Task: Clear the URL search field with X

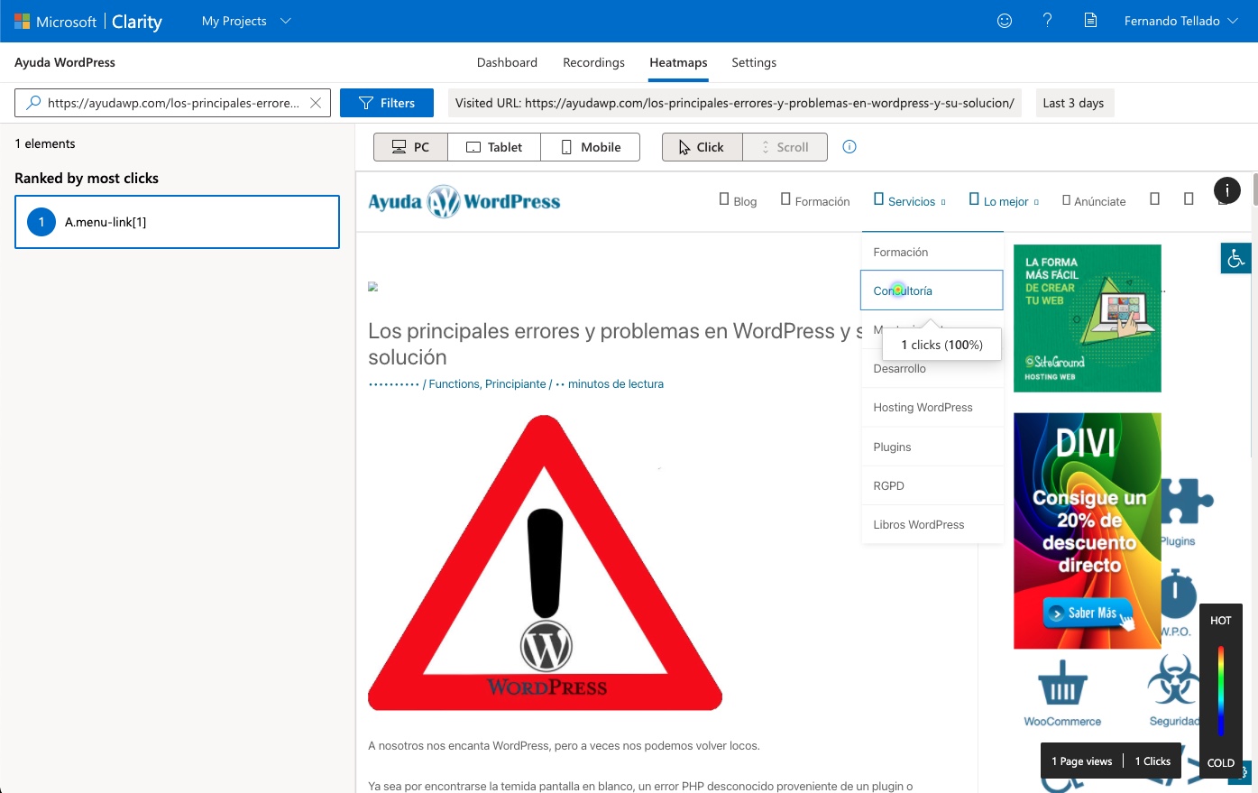Action: click(316, 103)
